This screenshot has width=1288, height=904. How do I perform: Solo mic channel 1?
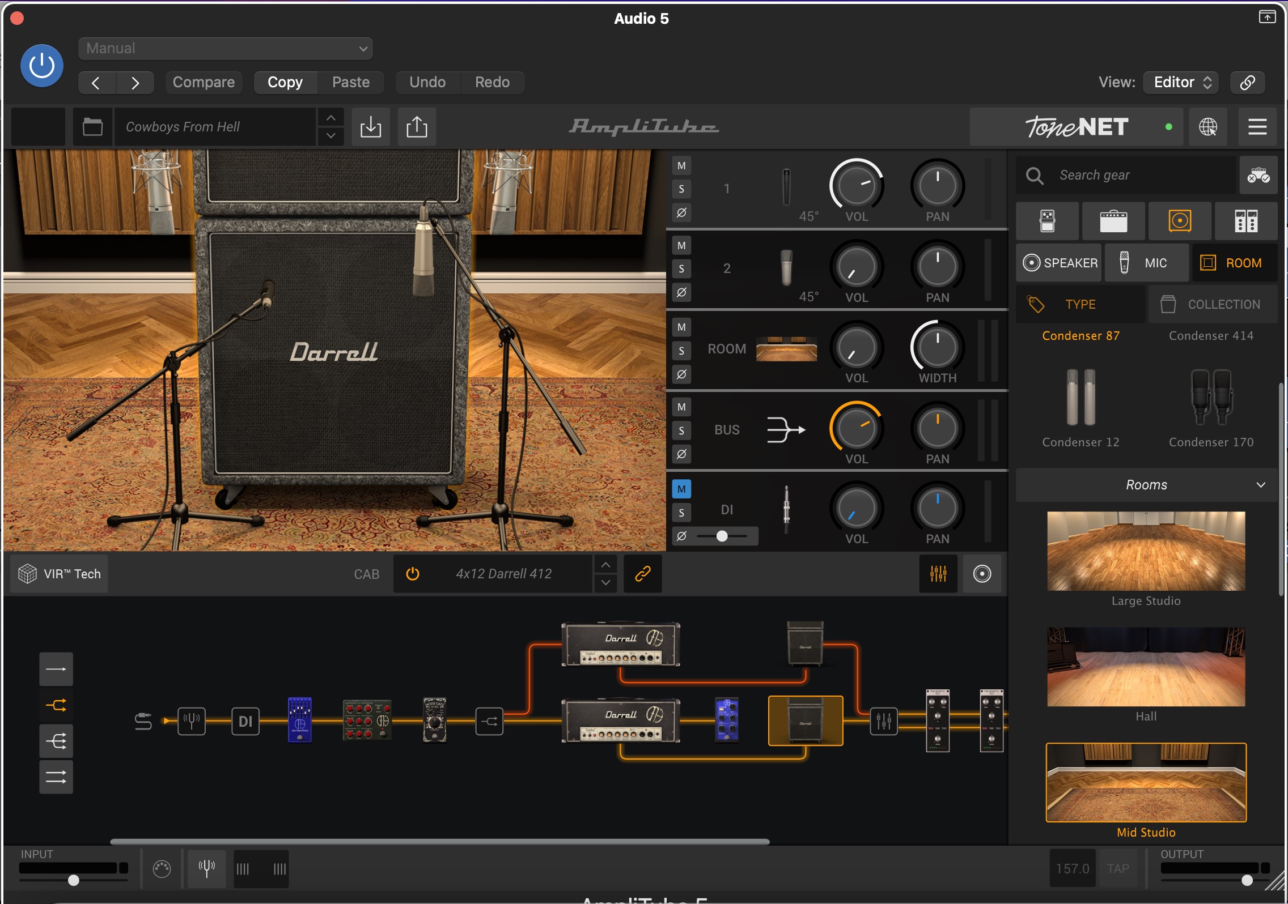(x=681, y=189)
